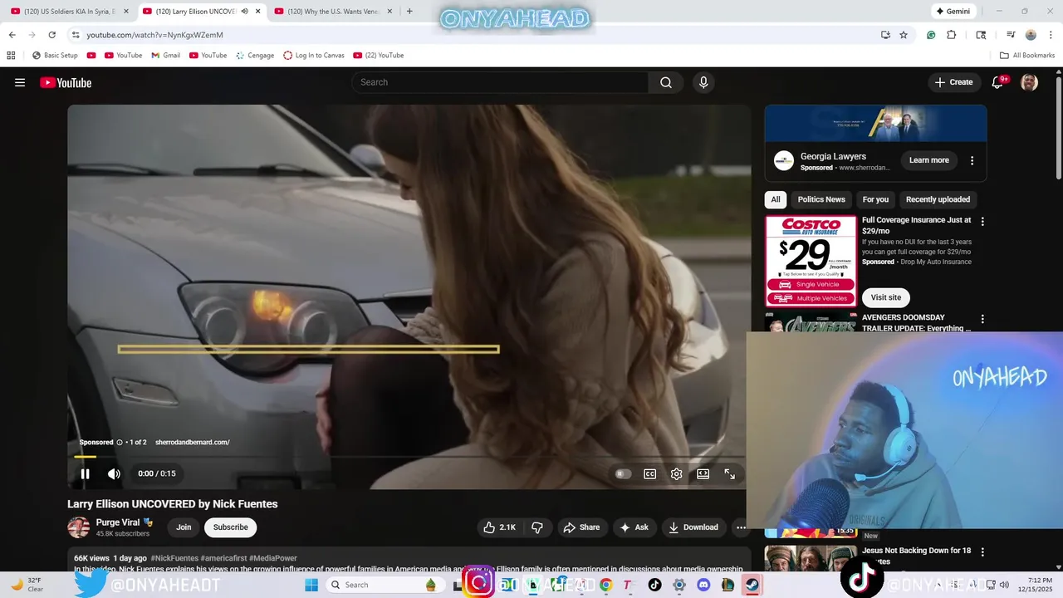Open Basic Setup bookmark
Viewport: 1063px width, 598px height.
pos(55,55)
